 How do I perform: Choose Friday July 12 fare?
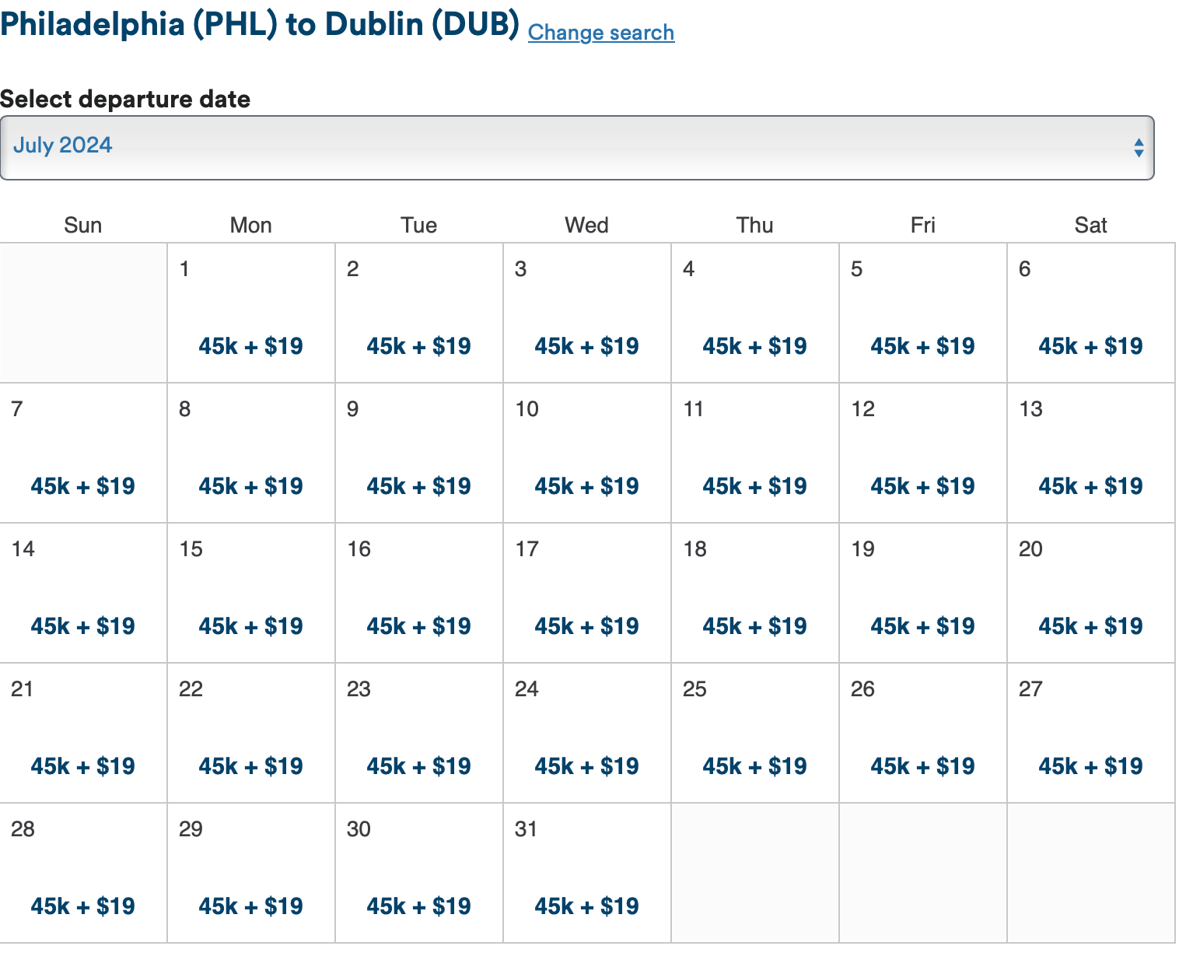pyautogui.click(x=922, y=486)
